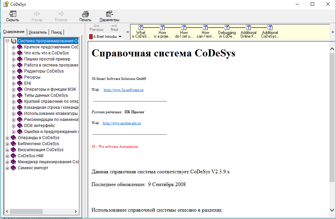Viewport: 336px width, 219px height.
Task: Switch to the Содержание tab
Action: tap(14, 32)
